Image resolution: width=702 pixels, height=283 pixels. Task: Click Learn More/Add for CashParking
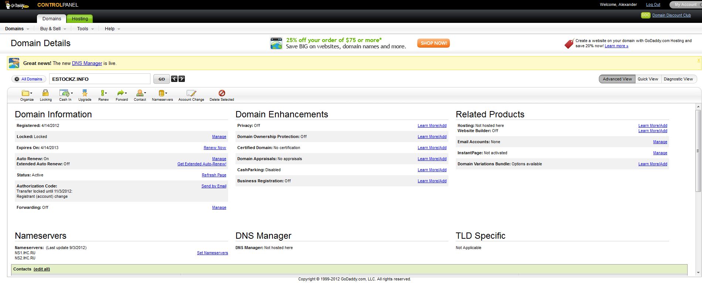pos(432,170)
